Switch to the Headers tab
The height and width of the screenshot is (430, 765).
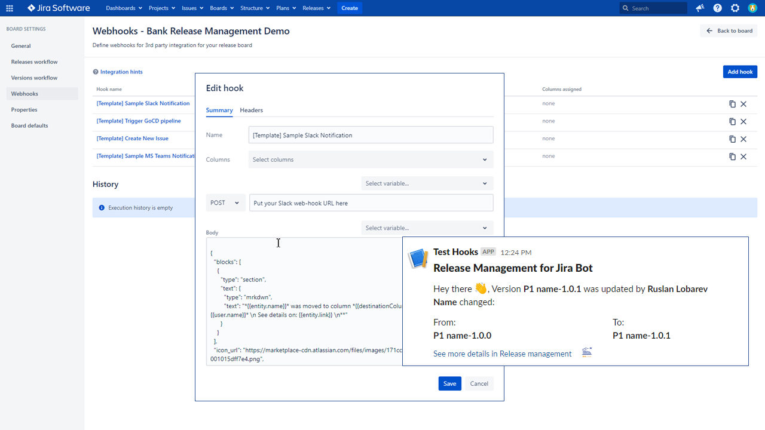[x=251, y=110]
